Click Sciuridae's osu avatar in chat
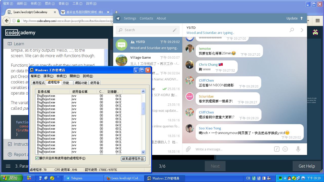Screen dimensions: 324x182 (x=190, y=96)
